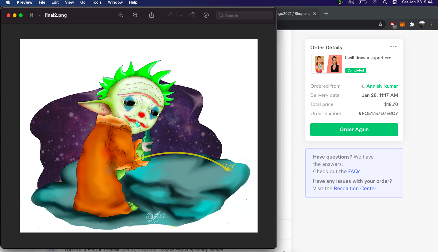Screen dimensions: 438x252
Task: Open the Go menu
Action: [x=83, y=2]
